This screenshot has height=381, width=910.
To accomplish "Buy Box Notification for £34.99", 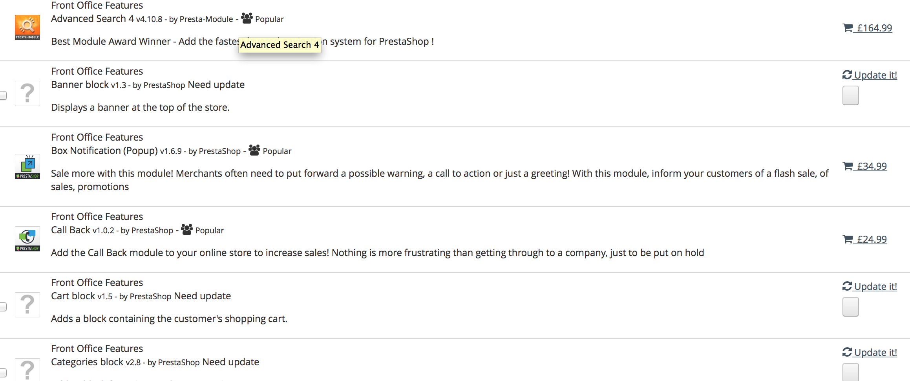I will pos(871,166).
